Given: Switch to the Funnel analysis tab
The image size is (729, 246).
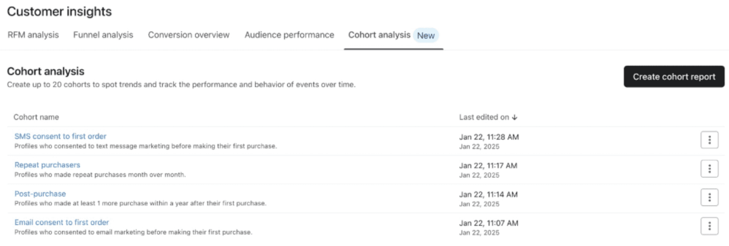Looking at the screenshot, I should tap(103, 35).
